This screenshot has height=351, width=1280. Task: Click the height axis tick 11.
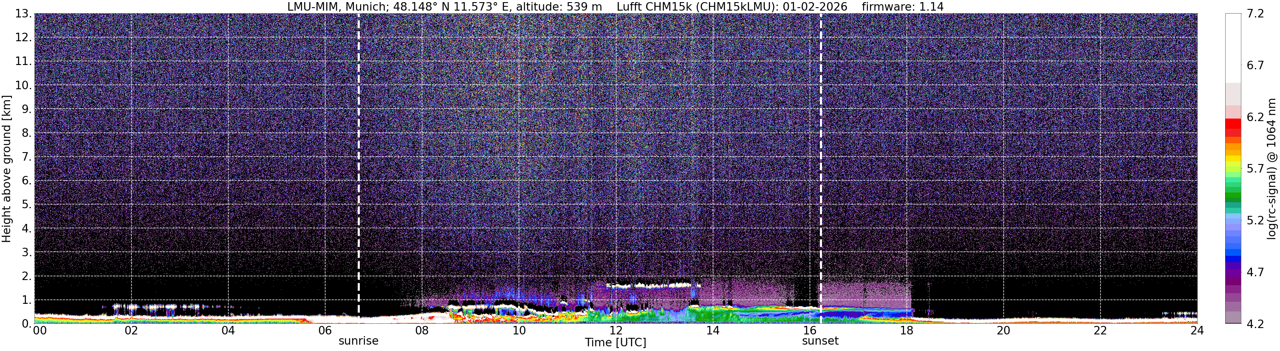tap(23, 62)
